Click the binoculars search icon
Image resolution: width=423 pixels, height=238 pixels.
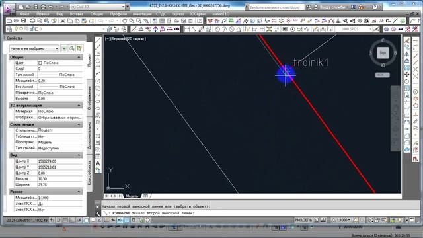tap(309, 7)
